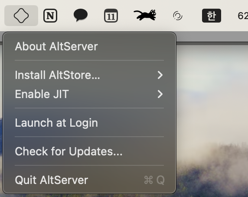This screenshot has width=248, height=197.
Task: Switch the Korean input source indicator
Action: (x=212, y=16)
